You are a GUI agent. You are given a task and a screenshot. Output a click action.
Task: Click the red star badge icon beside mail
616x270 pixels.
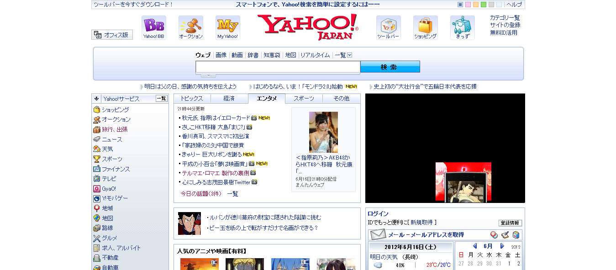click(x=494, y=235)
